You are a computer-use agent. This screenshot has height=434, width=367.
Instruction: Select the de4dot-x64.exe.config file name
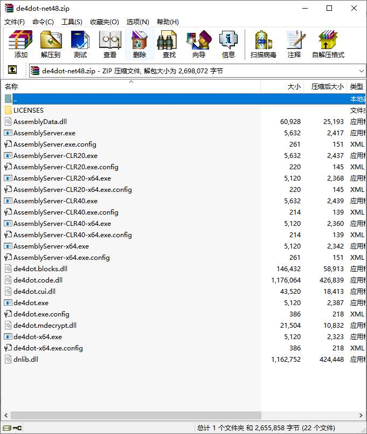coord(48,348)
